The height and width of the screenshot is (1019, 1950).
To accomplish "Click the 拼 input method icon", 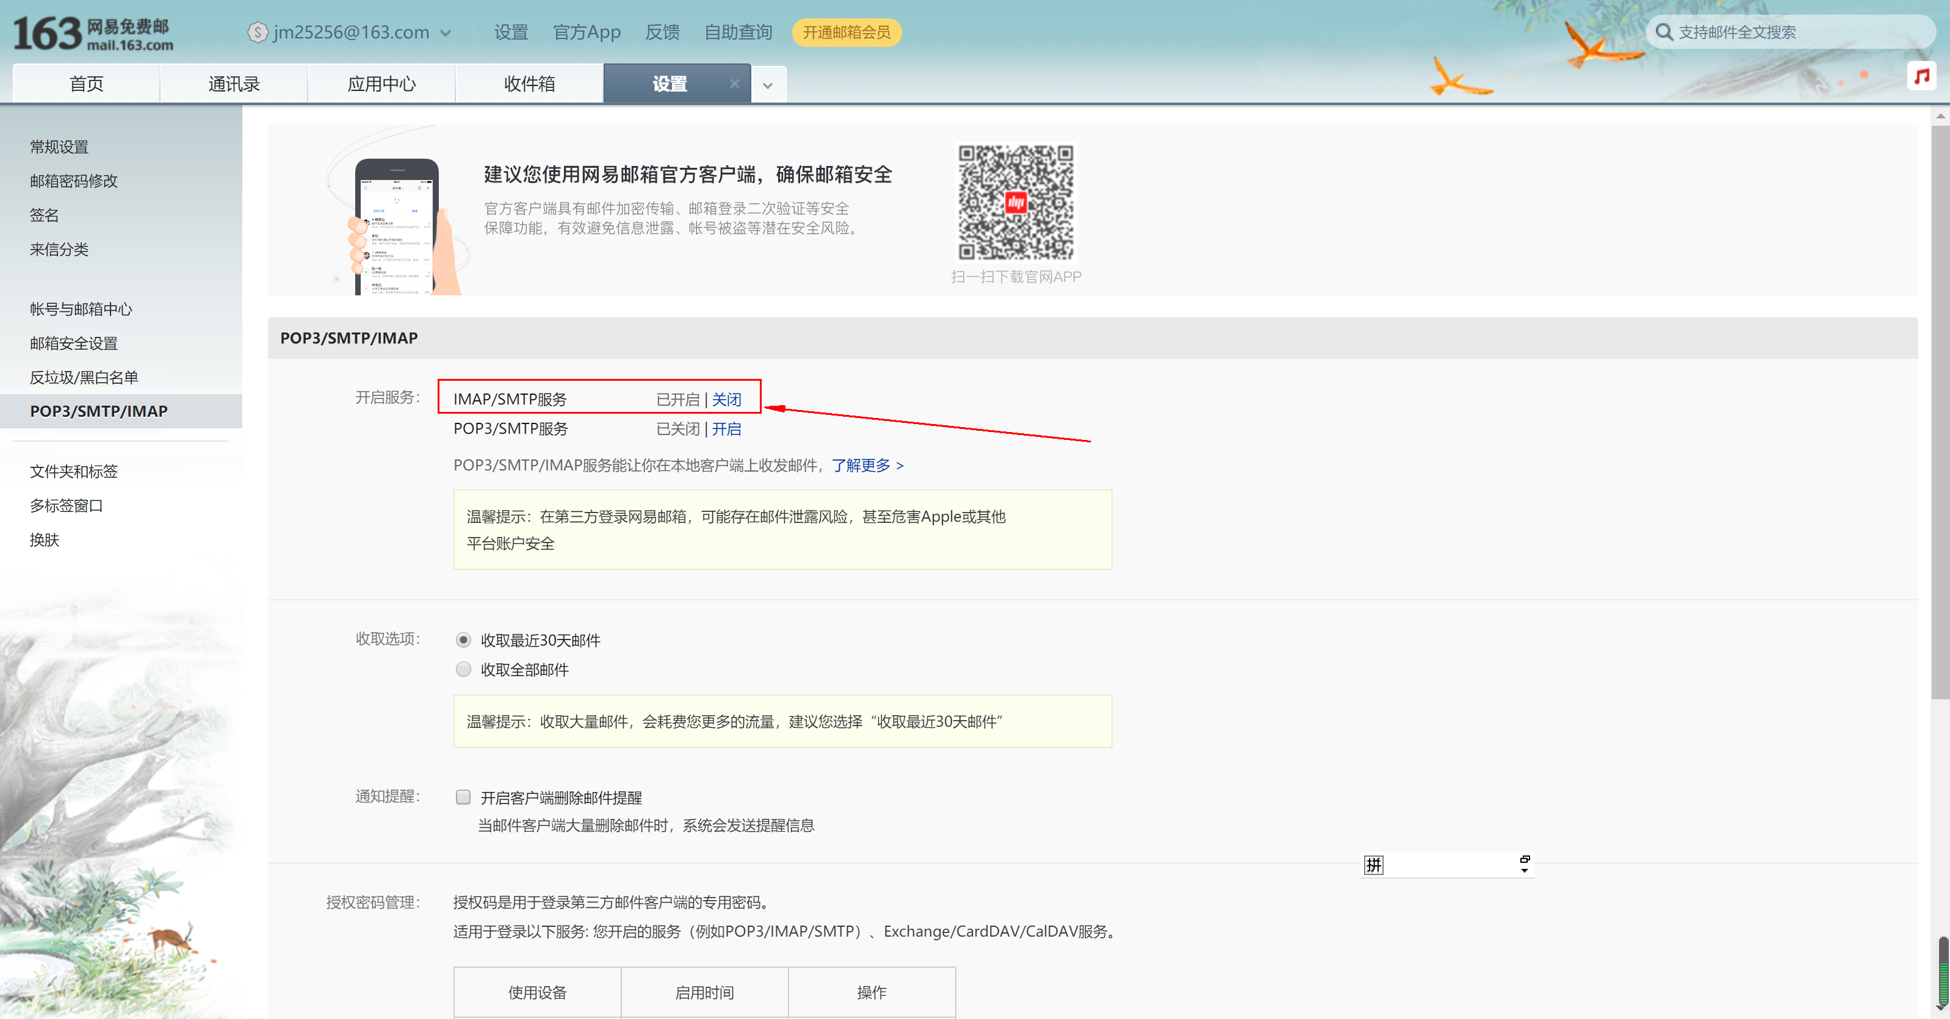I will [1373, 865].
